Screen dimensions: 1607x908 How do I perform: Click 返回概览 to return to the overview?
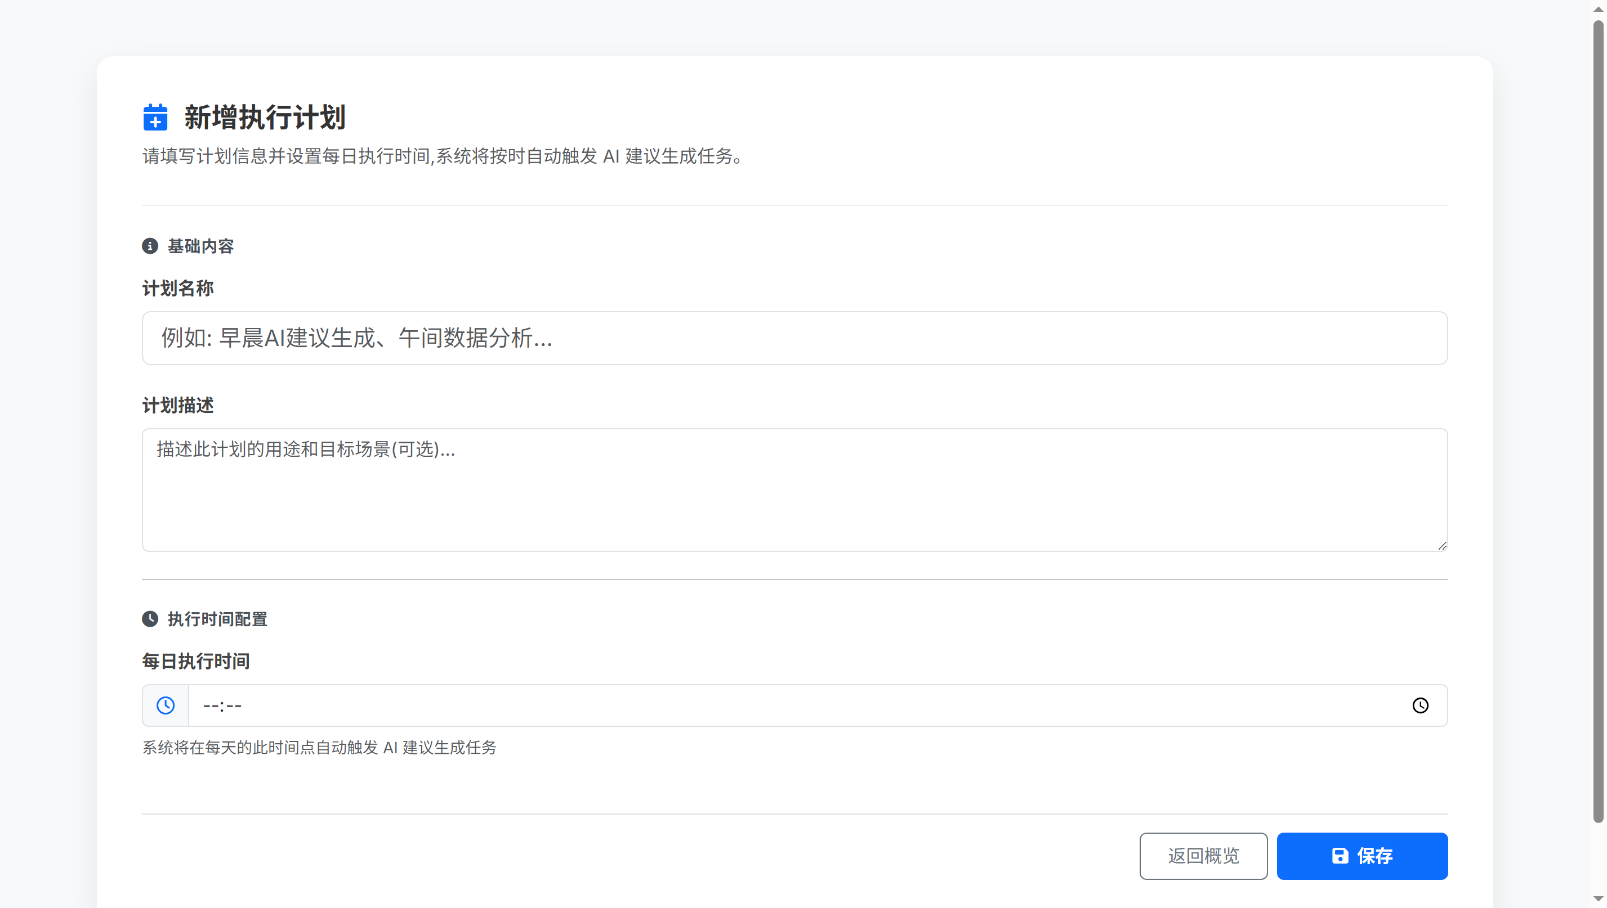pyautogui.click(x=1203, y=856)
